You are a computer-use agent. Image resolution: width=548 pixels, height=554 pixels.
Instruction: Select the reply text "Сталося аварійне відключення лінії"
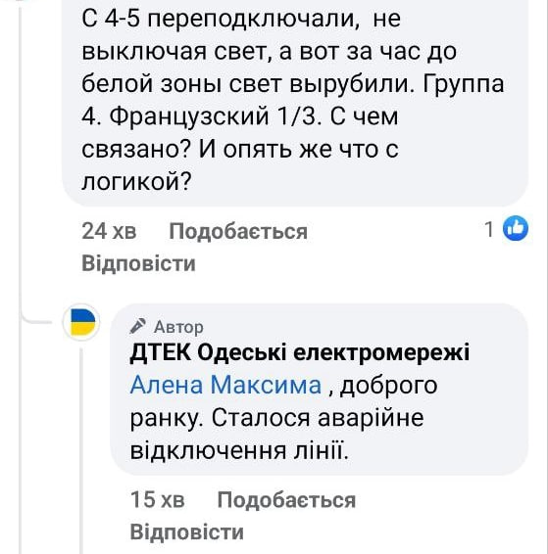click(277, 435)
